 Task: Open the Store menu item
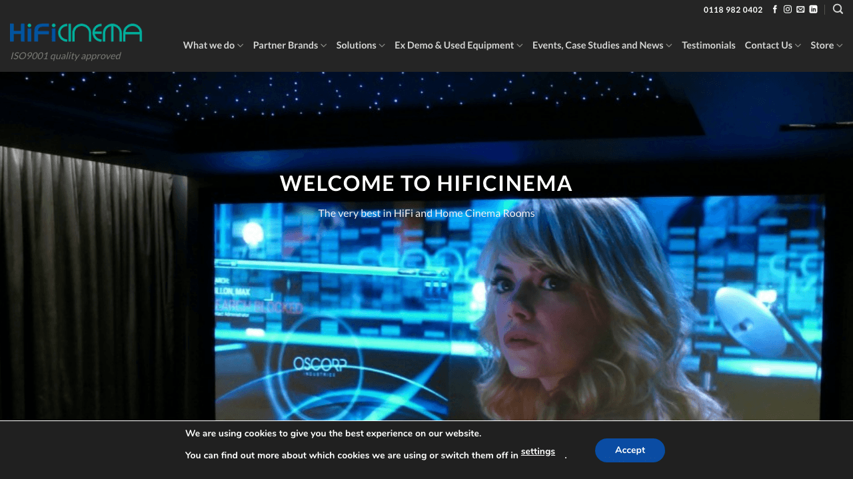pyautogui.click(x=822, y=45)
